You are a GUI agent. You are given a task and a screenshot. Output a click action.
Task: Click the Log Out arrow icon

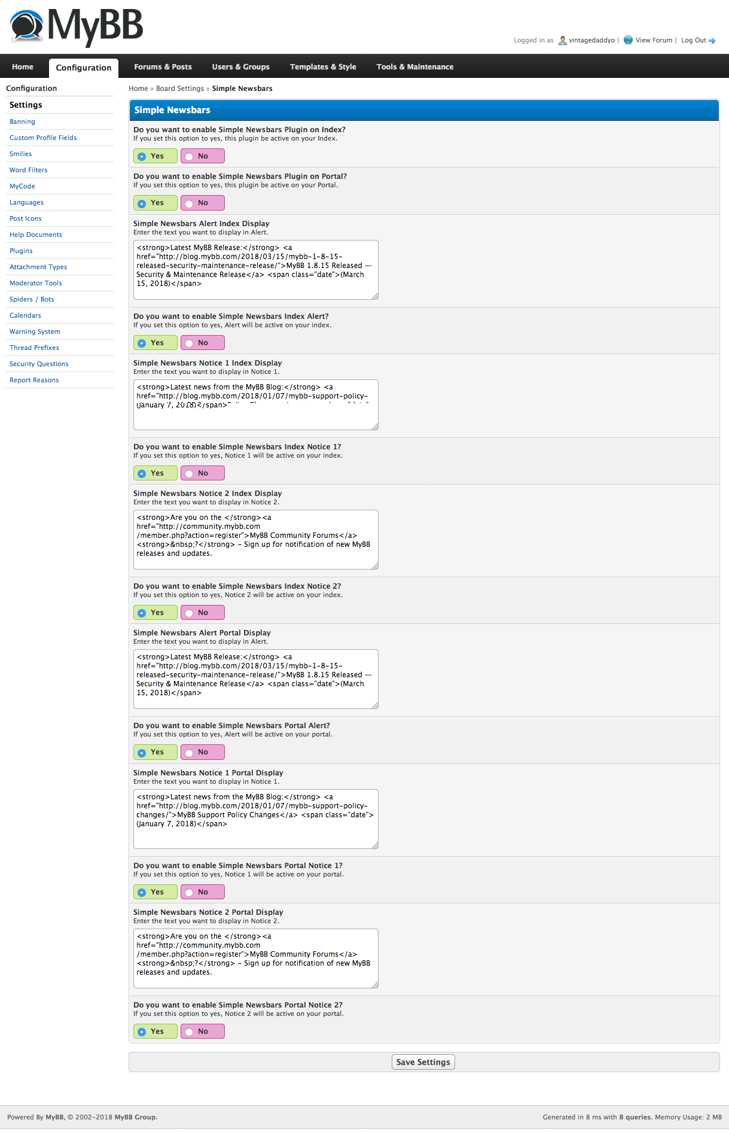(712, 41)
